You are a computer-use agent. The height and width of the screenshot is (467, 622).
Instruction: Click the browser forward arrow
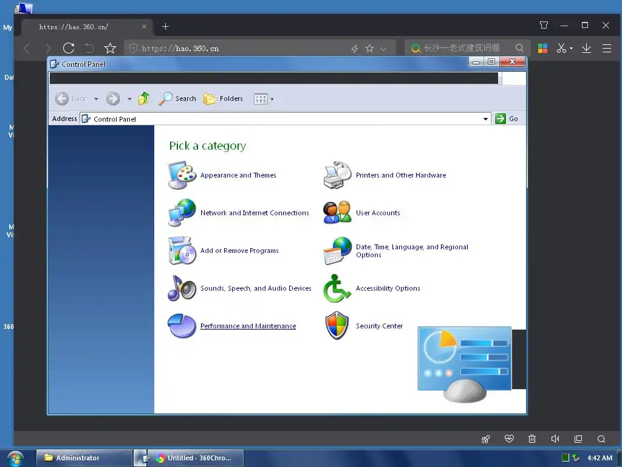[x=48, y=49]
